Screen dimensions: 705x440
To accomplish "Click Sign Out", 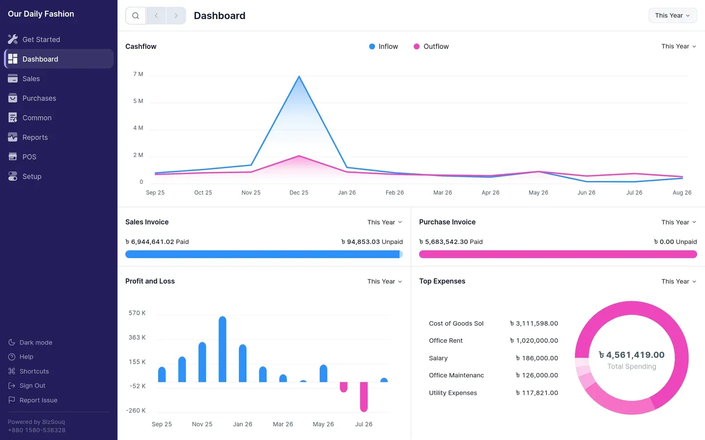I will coord(27,386).
